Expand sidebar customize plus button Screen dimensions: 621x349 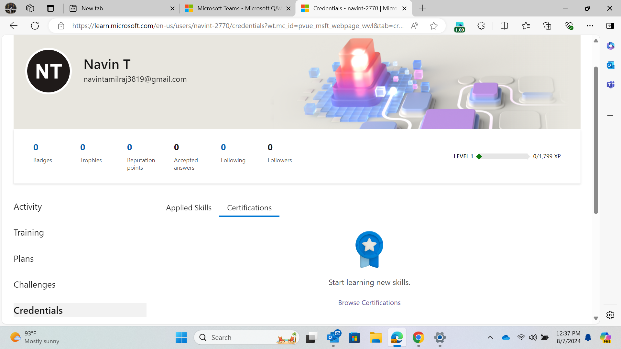[x=610, y=116]
